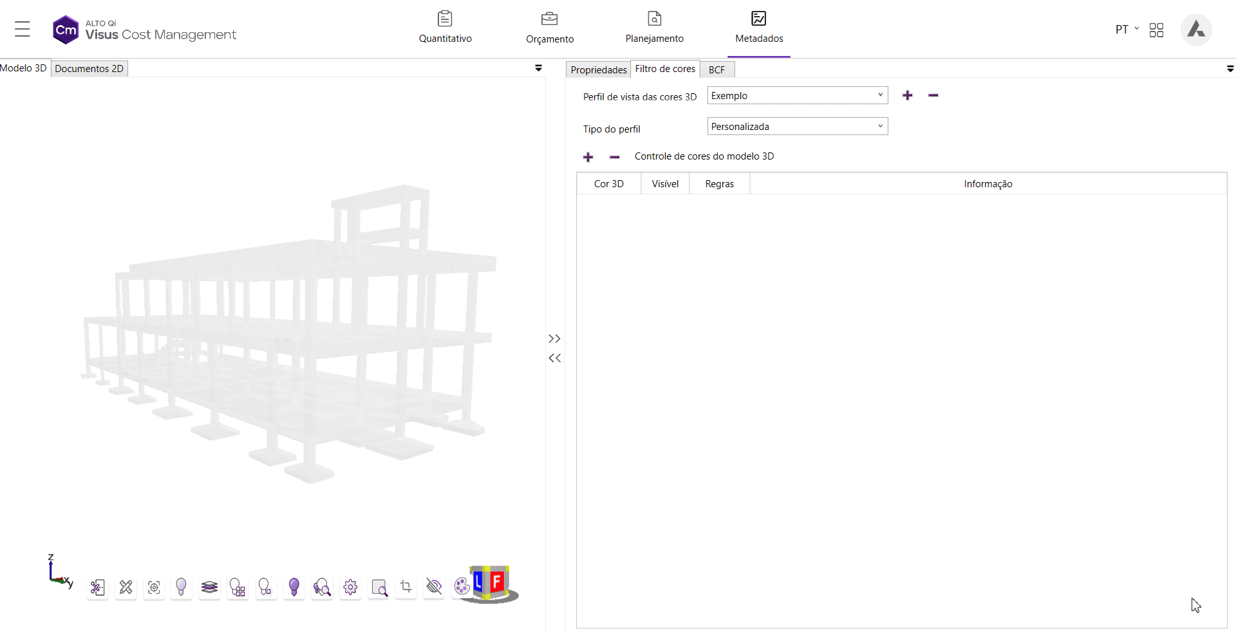Expand the Tipo do perfil dropdown

[797, 126]
